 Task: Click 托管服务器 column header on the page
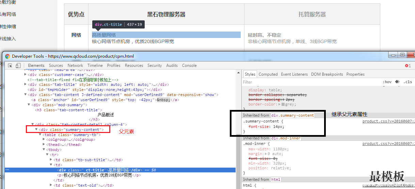point(312,14)
